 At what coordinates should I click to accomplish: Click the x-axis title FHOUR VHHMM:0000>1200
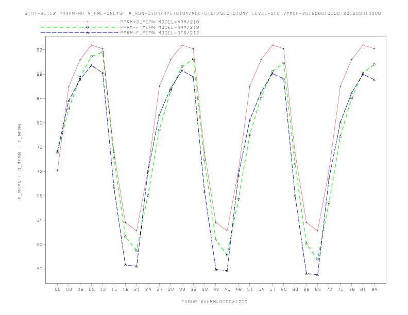214,302
